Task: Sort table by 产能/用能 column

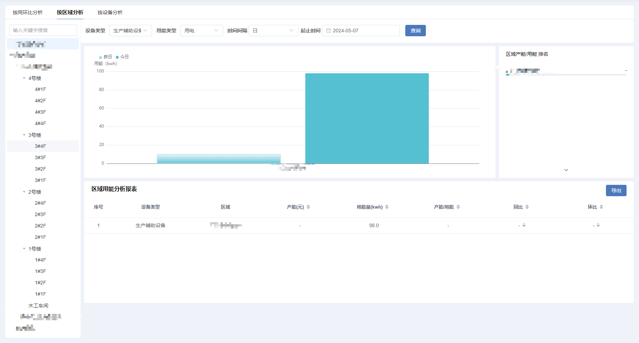Action: pos(458,207)
